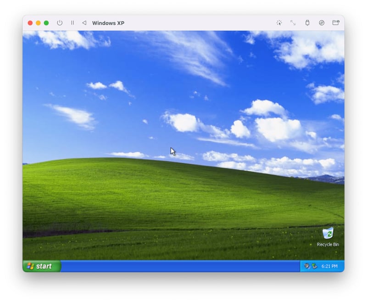Click the Windows flag logo on Start button

point(30,266)
